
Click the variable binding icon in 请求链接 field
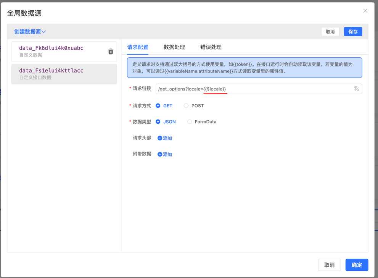[x=356, y=89]
